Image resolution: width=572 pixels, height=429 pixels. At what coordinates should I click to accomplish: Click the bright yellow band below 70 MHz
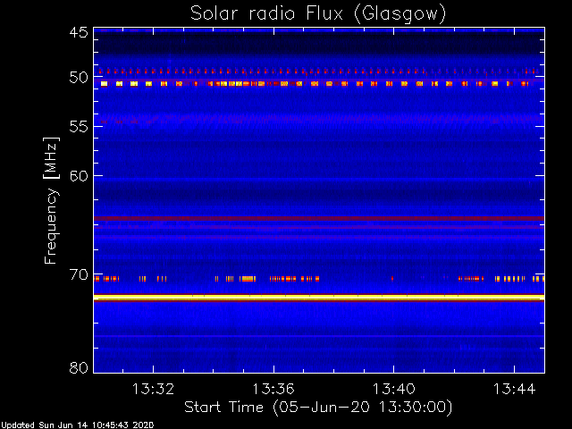(x=319, y=298)
